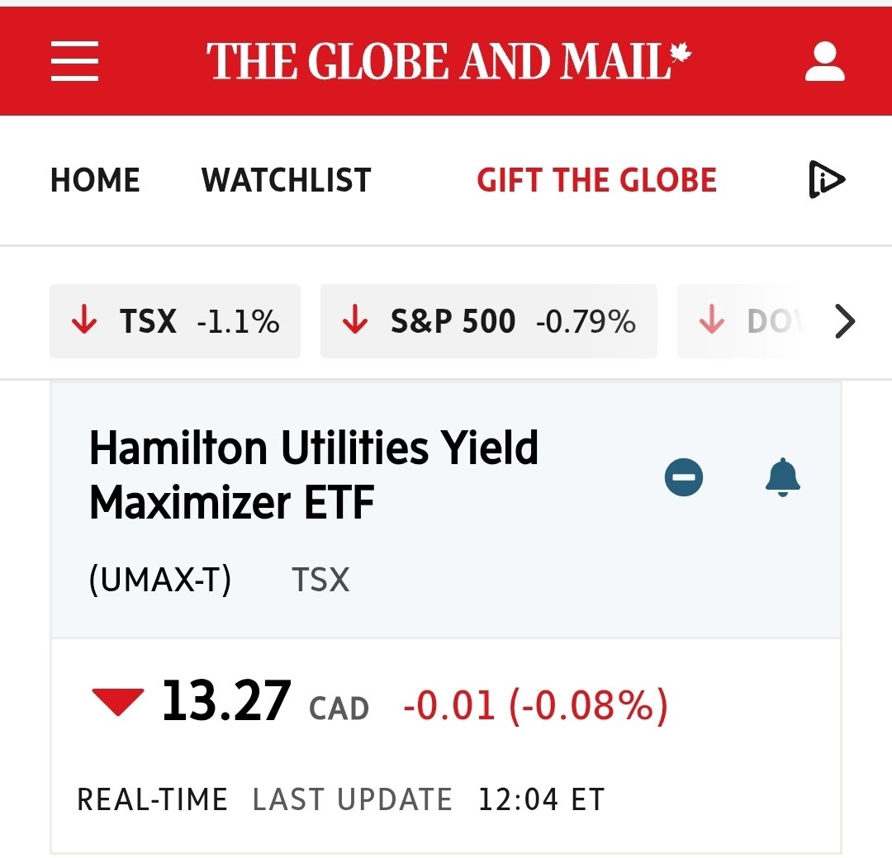Open the user account profile icon
The height and width of the screenshot is (858, 892).
tap(824, 62)
